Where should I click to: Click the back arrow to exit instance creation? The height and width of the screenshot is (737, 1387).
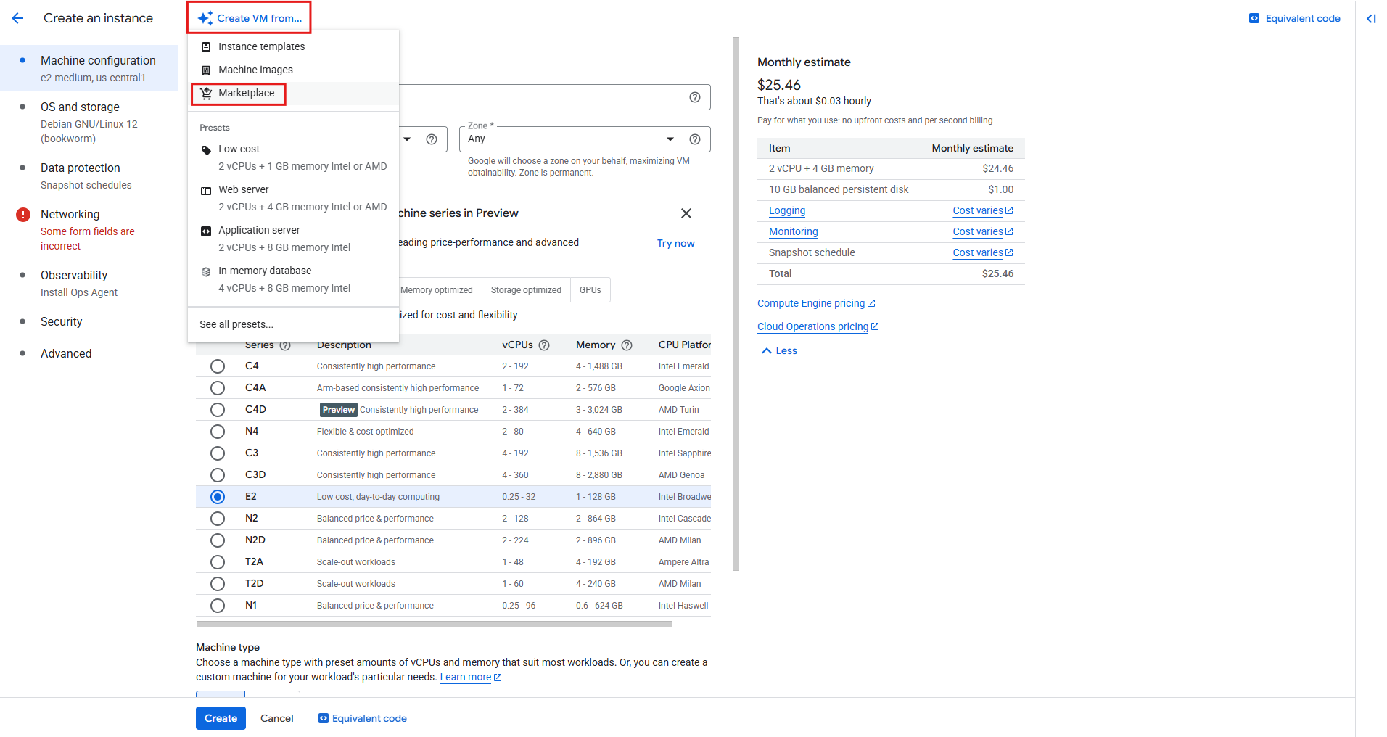pos(17,18)
